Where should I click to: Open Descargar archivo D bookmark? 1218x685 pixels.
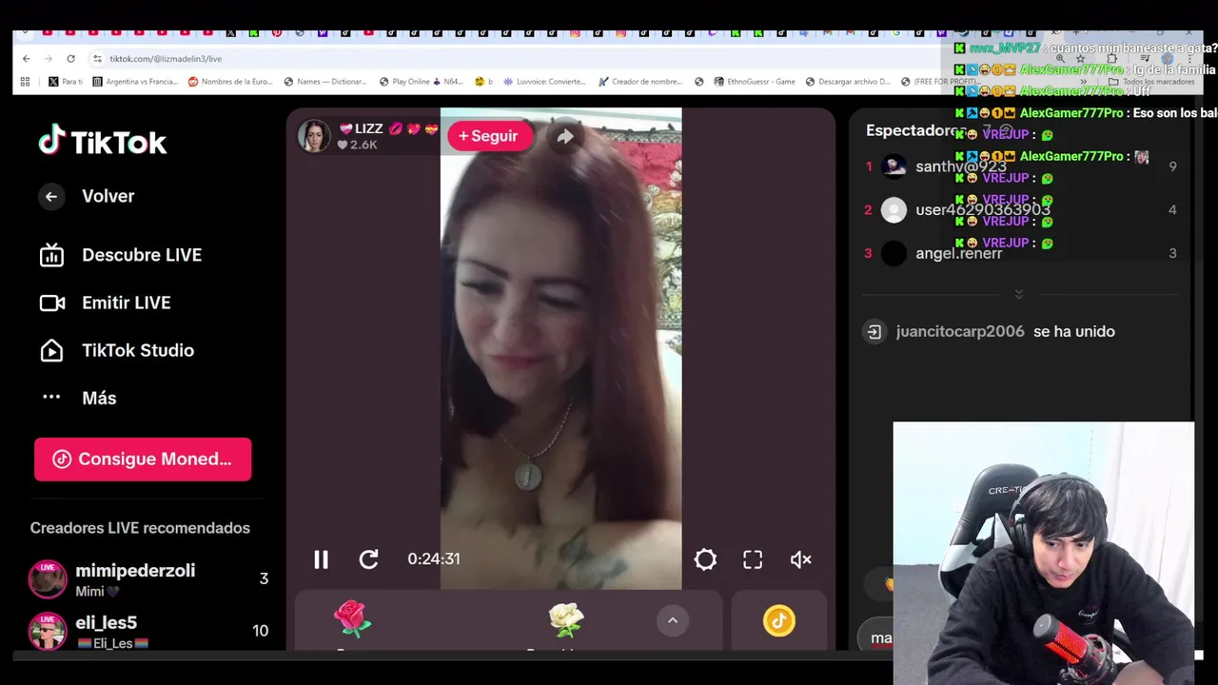(x=848, y=82)
